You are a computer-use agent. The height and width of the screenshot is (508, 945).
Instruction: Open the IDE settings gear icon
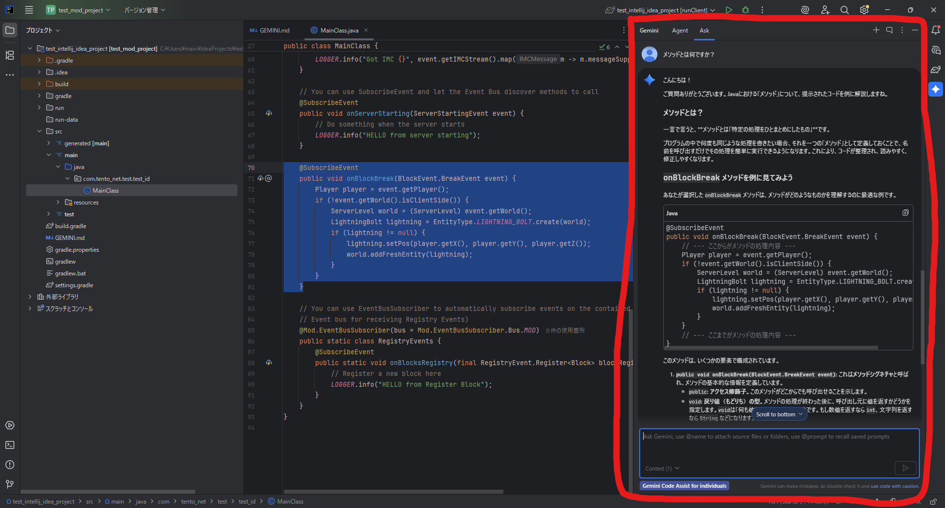pyautogui.click(x=864, y=10)
